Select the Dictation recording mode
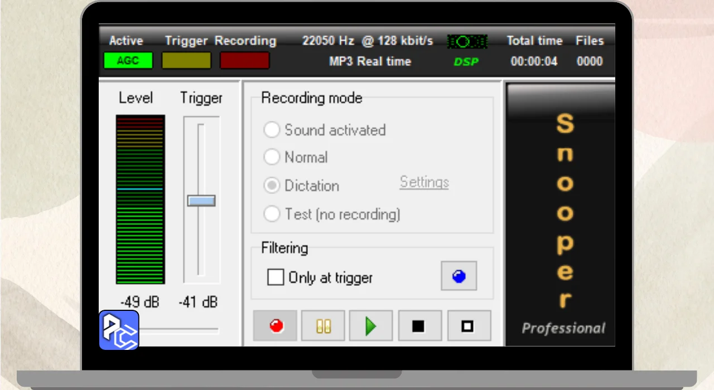Image resolution: width=714 pixels, height=390 pixels. (301, 186)
